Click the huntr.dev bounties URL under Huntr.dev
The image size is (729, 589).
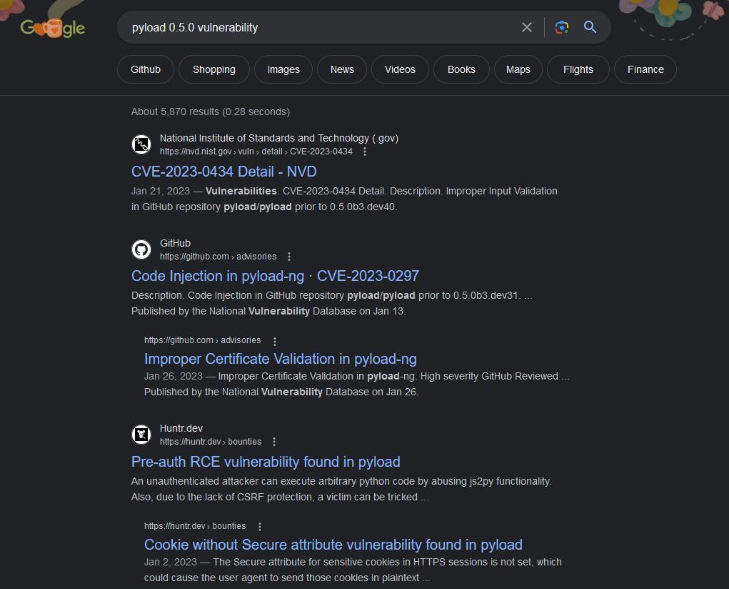click(211, 442)
